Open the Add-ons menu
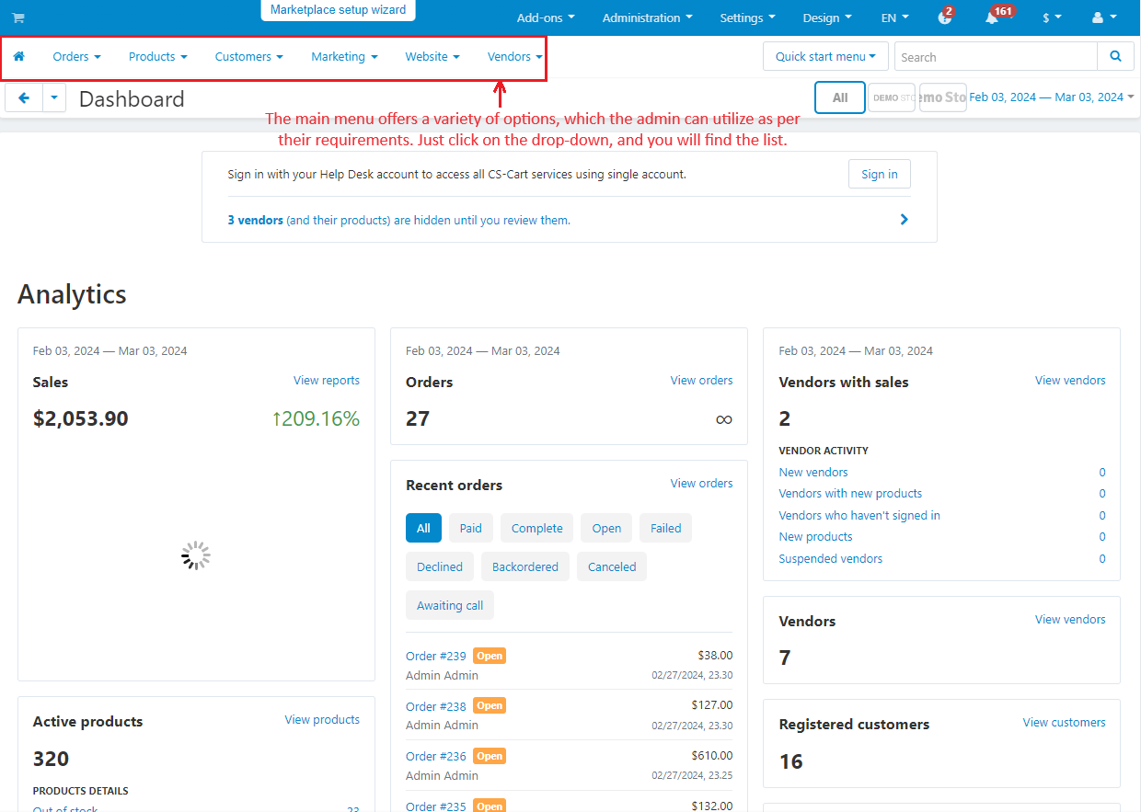 [x=546, y=17]
